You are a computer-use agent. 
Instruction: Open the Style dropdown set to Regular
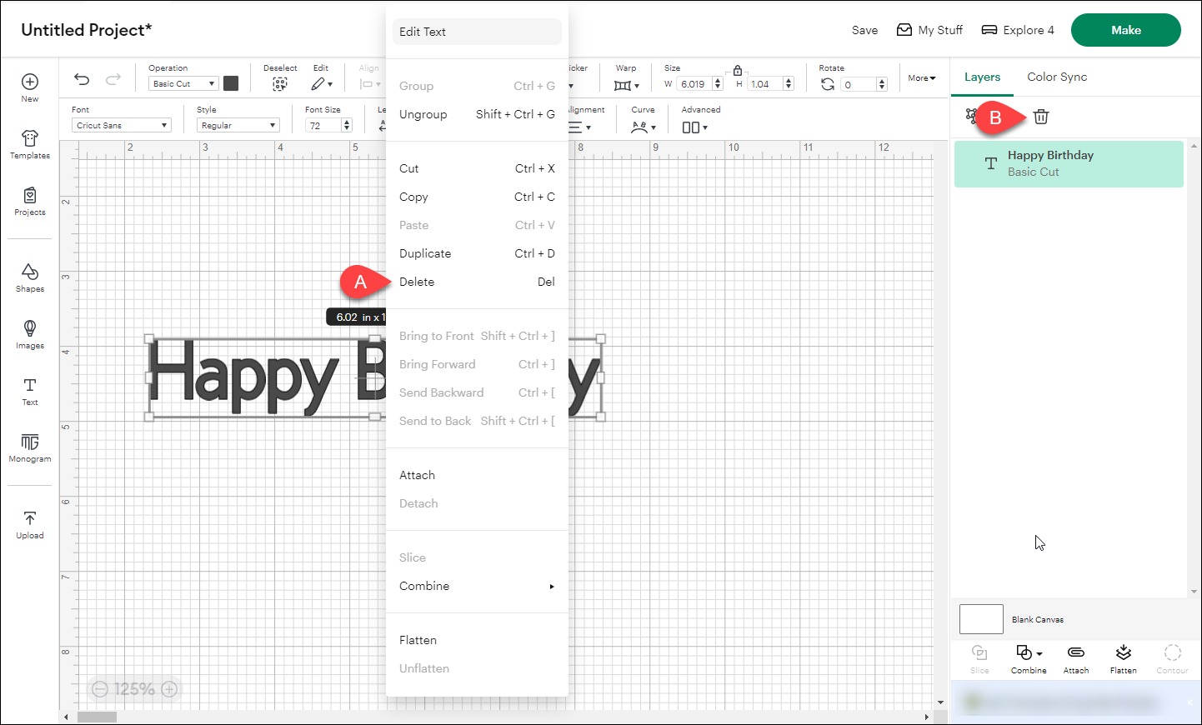pyautogui.click(x=238, y=125)
